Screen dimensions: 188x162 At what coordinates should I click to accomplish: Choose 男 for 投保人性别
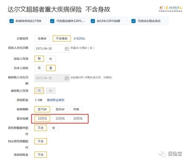[39, 59]
